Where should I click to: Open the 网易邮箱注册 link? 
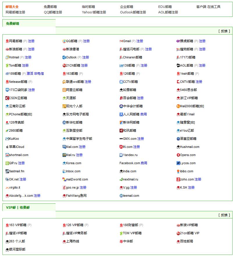15,12
